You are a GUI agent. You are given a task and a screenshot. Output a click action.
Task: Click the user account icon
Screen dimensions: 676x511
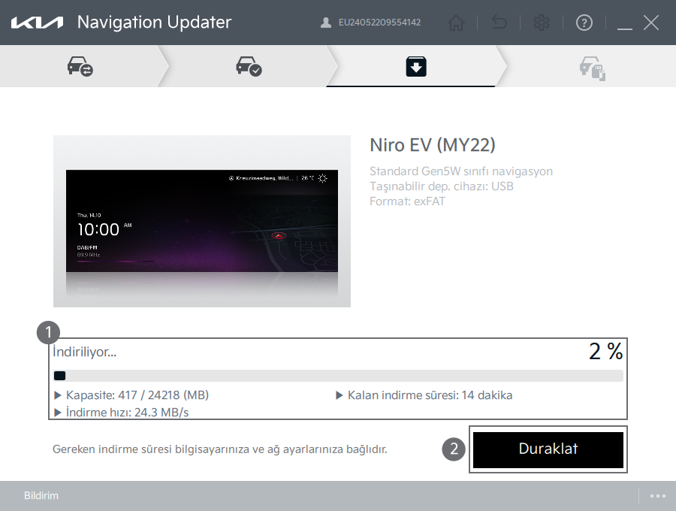(x=326, y=23)
